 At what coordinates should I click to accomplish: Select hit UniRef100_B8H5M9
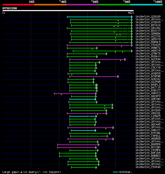[148, 144]
